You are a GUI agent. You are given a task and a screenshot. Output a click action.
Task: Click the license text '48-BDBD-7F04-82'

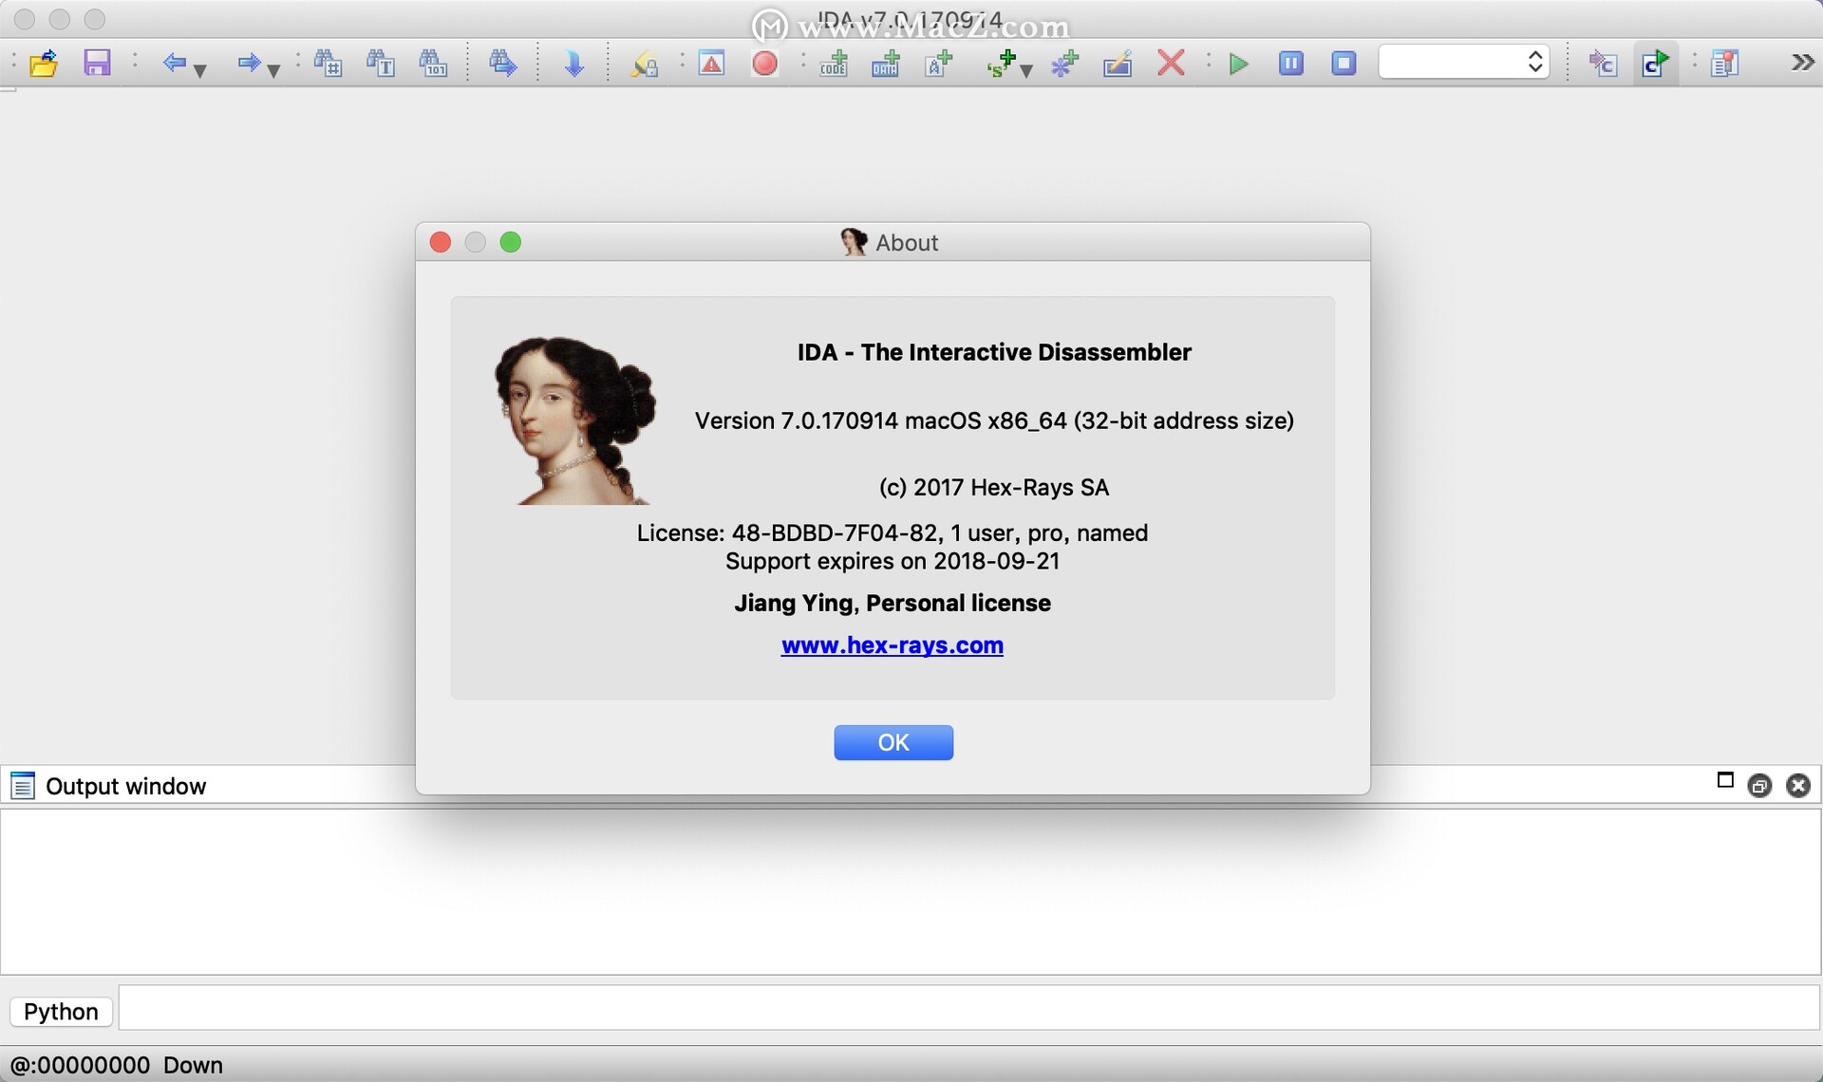835,533
